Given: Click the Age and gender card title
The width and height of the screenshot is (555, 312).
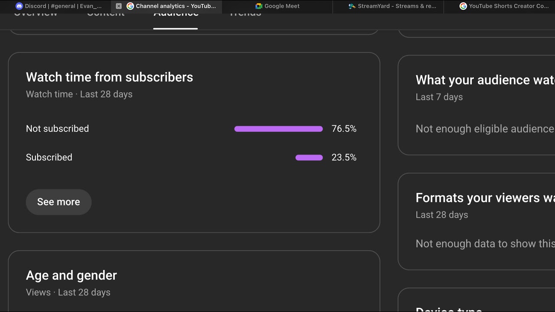Looking at the screenshot, I should tap(72, 275).
